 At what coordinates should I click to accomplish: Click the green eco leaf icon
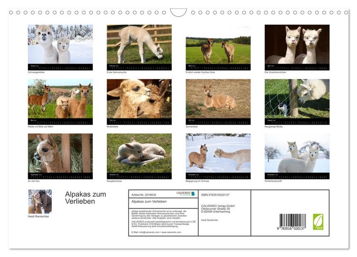[318, 222]
